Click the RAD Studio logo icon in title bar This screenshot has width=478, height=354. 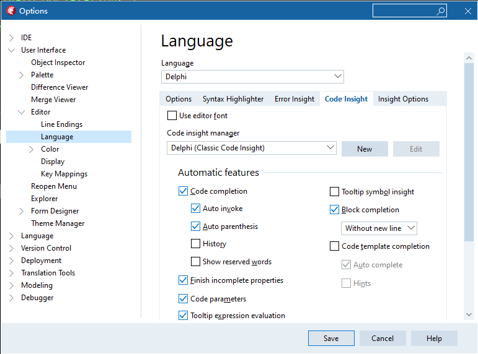pos(11,11)
